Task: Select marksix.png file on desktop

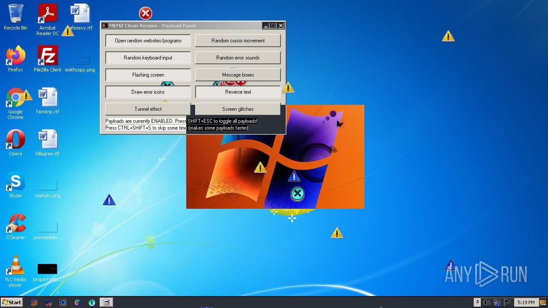Action: 48,188
